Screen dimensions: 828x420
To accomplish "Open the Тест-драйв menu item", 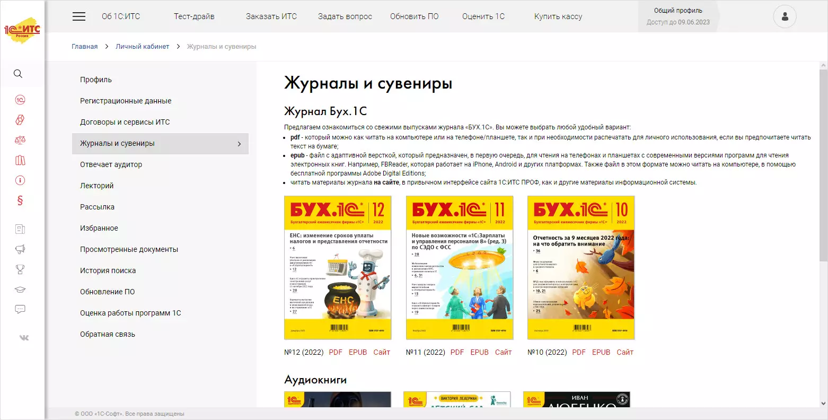I will pos(194,16).
